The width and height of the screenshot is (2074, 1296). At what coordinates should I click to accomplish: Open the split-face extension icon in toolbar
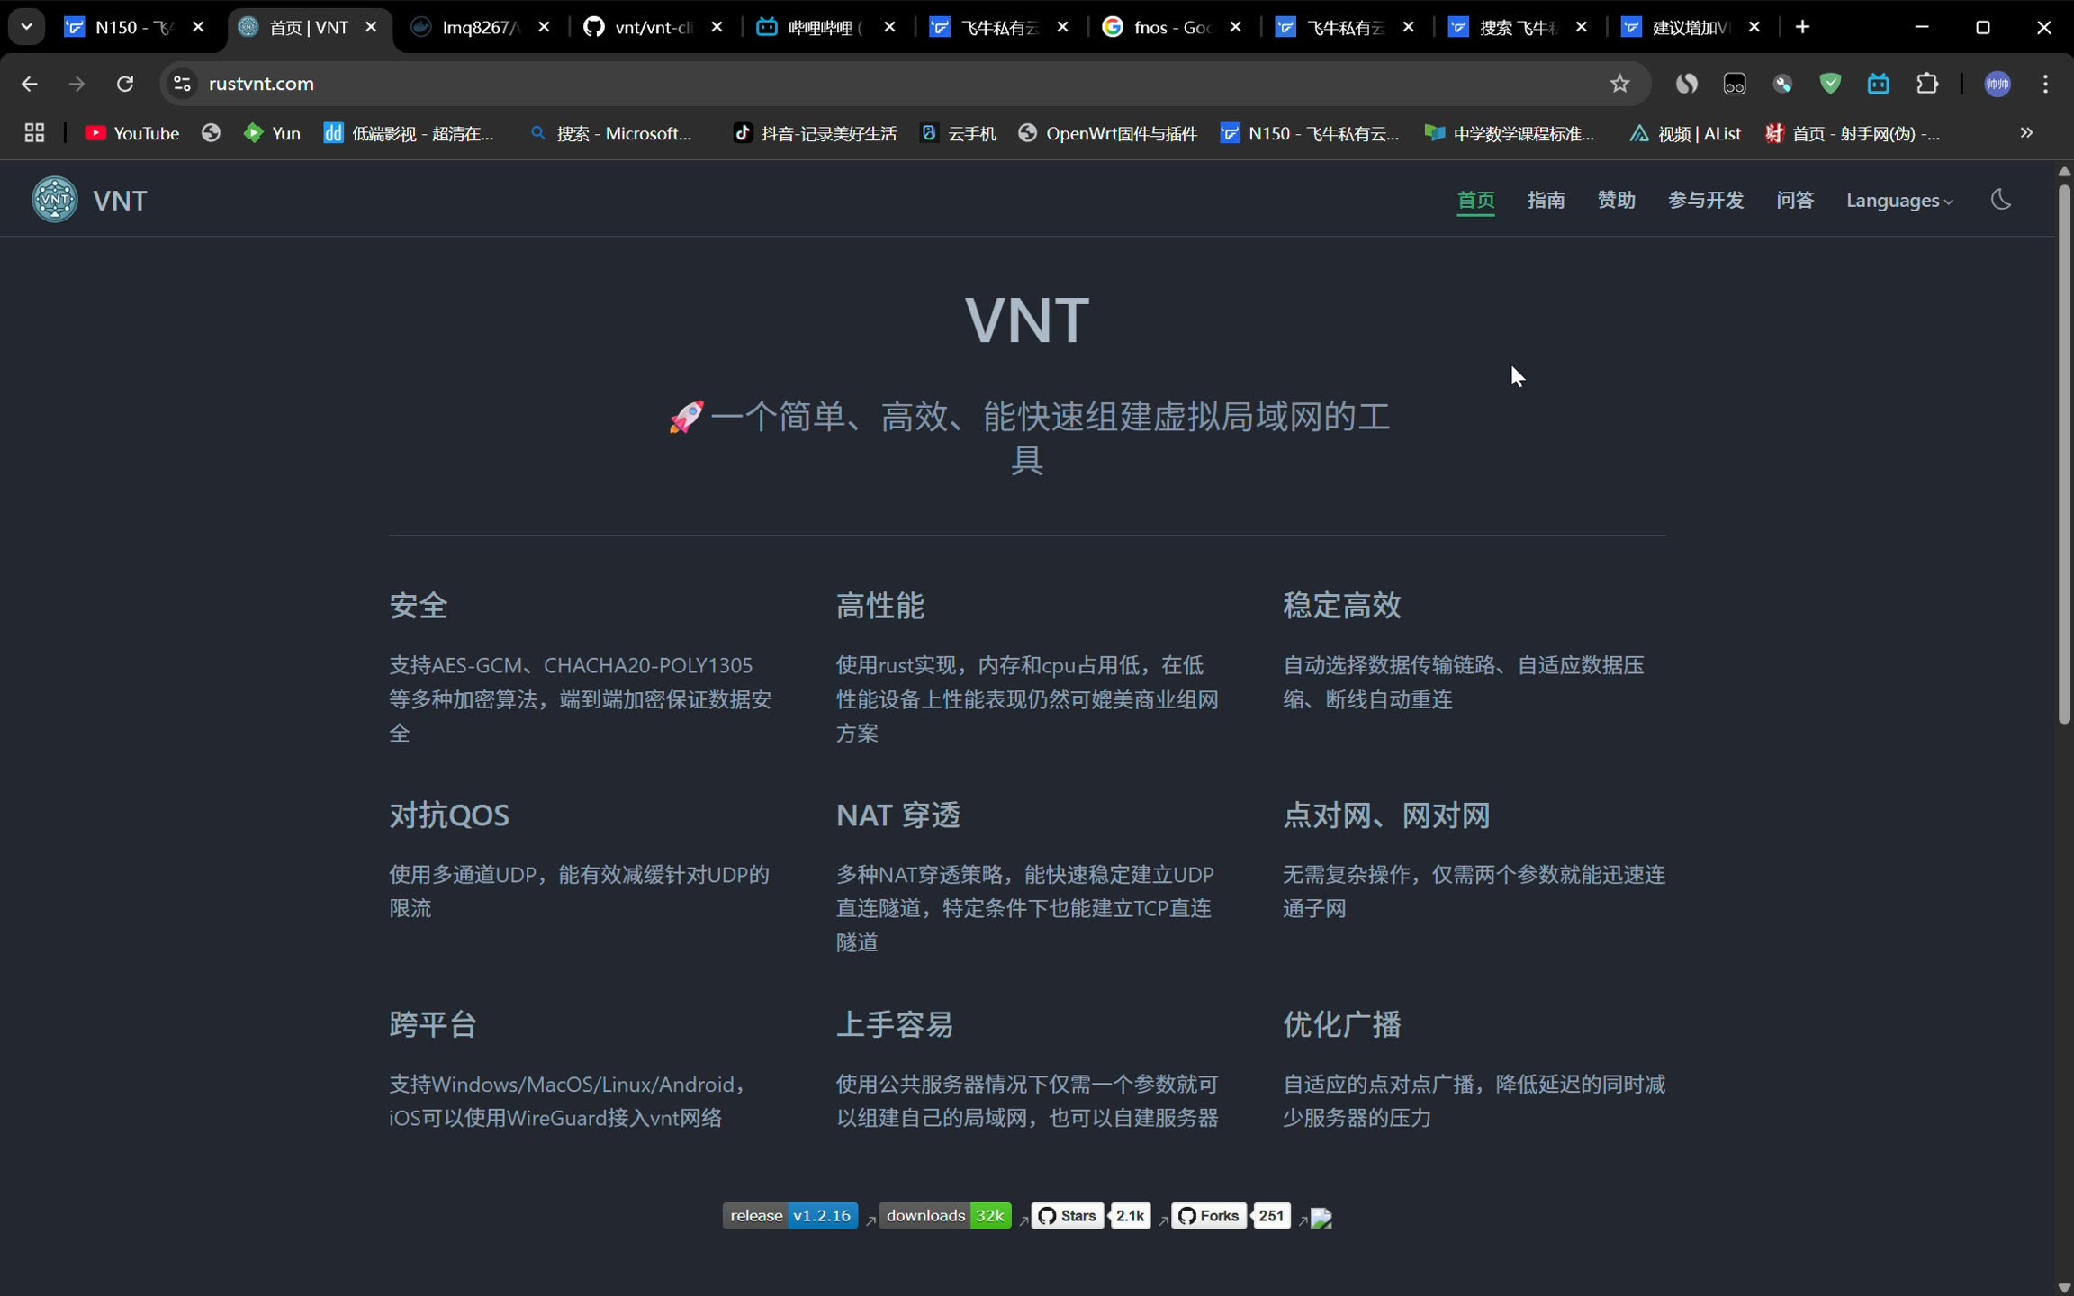[1686, 84]
